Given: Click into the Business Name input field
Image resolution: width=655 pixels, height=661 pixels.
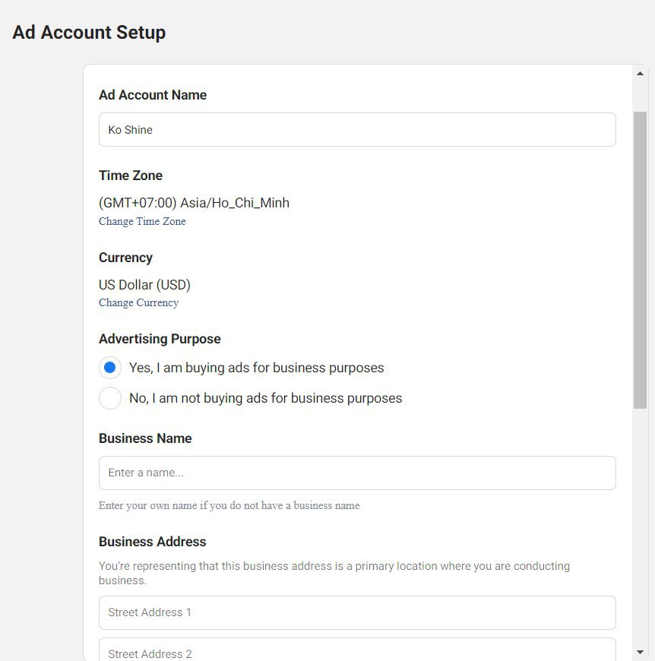Looking at the screenshot, I should (x=357, y=473).
